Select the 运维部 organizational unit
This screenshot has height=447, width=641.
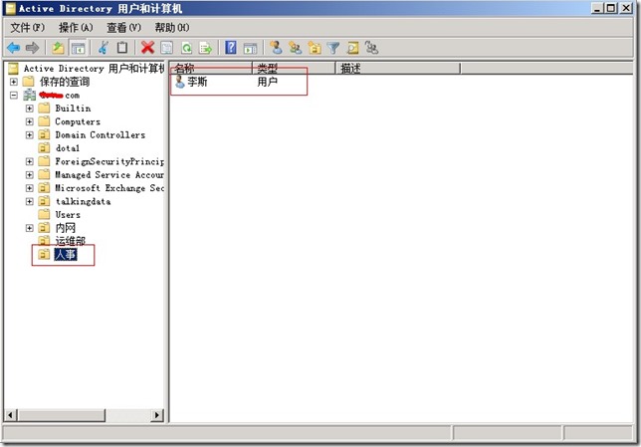[68, 241]
